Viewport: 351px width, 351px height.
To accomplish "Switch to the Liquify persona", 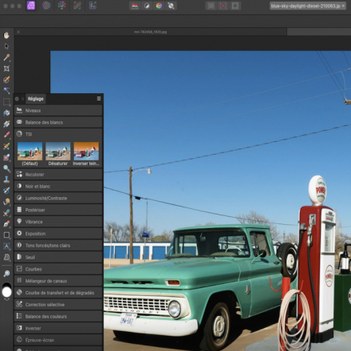I will (x=46, y=6).
